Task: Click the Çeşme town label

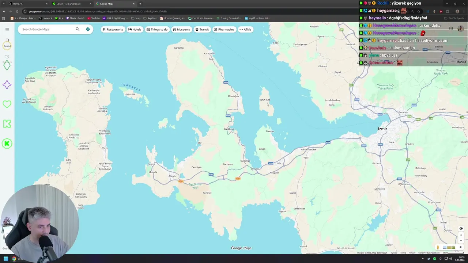Action: pyautogui.click(x=151, y=164)
